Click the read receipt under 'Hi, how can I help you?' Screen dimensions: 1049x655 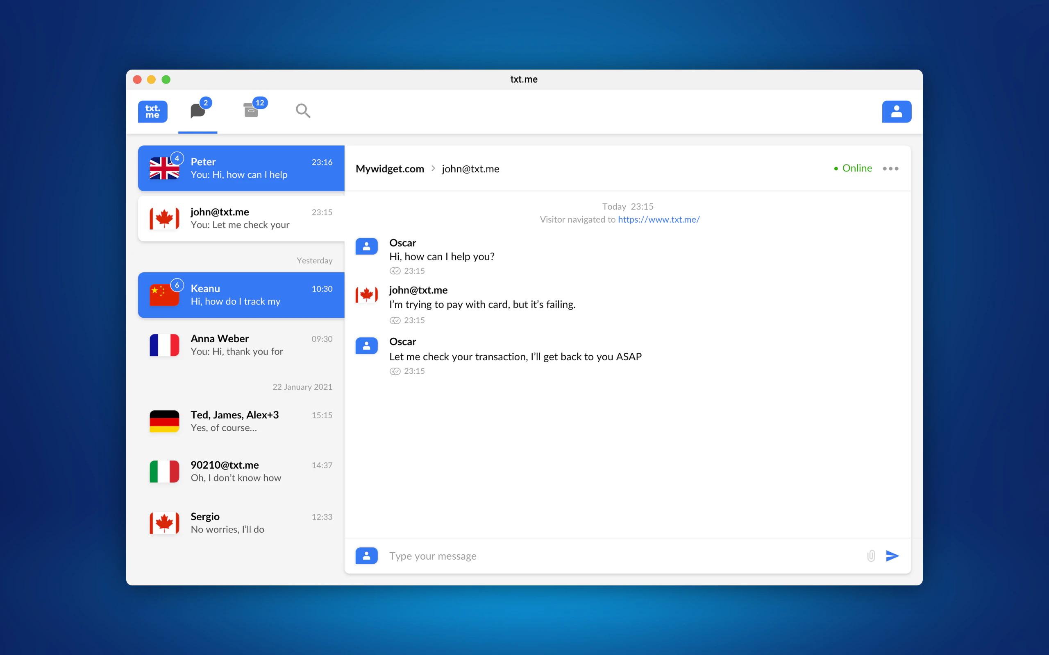pyautogui.click(x=395, y=271)
